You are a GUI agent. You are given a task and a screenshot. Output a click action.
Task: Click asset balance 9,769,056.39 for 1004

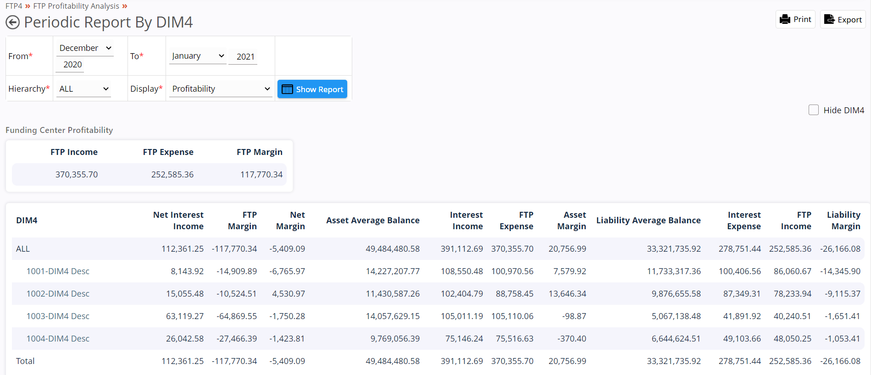(x=395, y=339)
